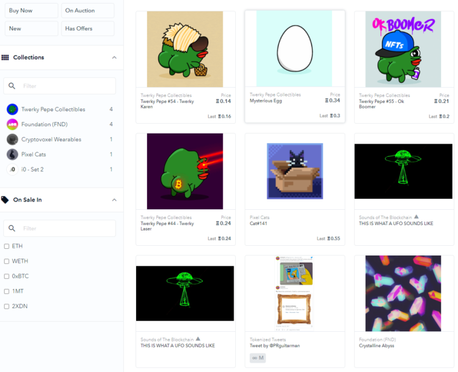Collapse the On Sale In section
Image resolution: width=458 pixels, height=372 pixels.
114,200
